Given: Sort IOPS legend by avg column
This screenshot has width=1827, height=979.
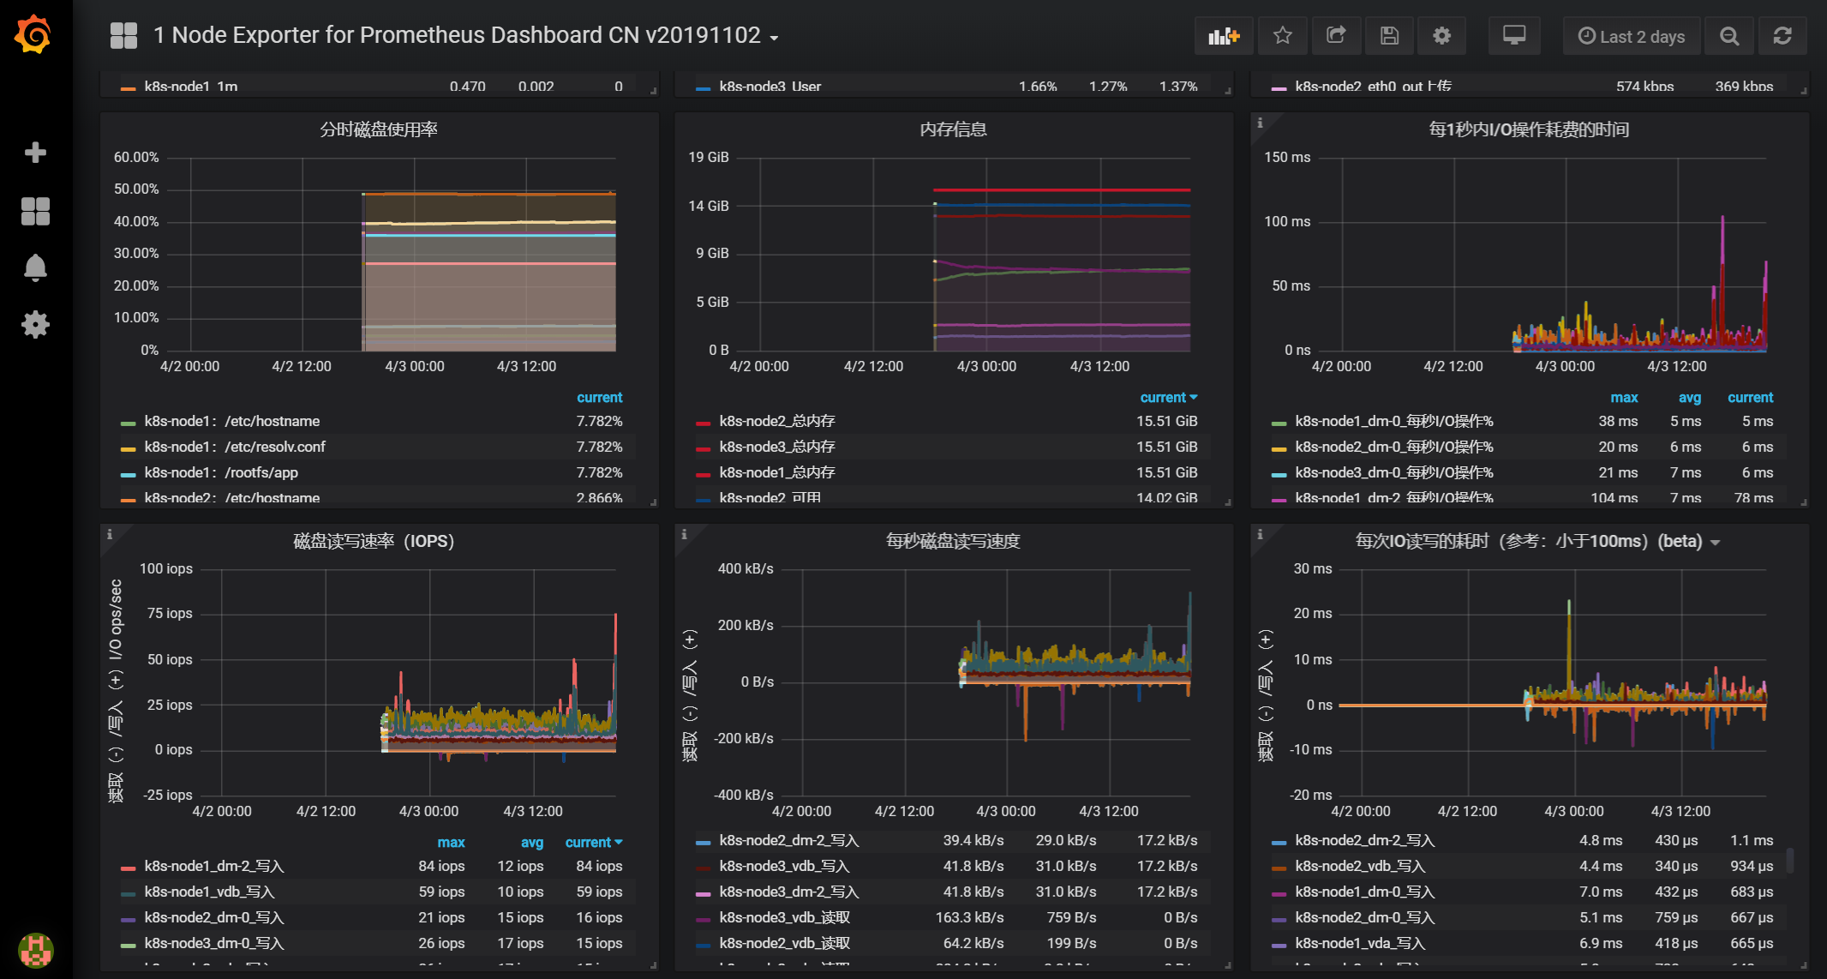Looking at the screenshot, I should point(532,842).
